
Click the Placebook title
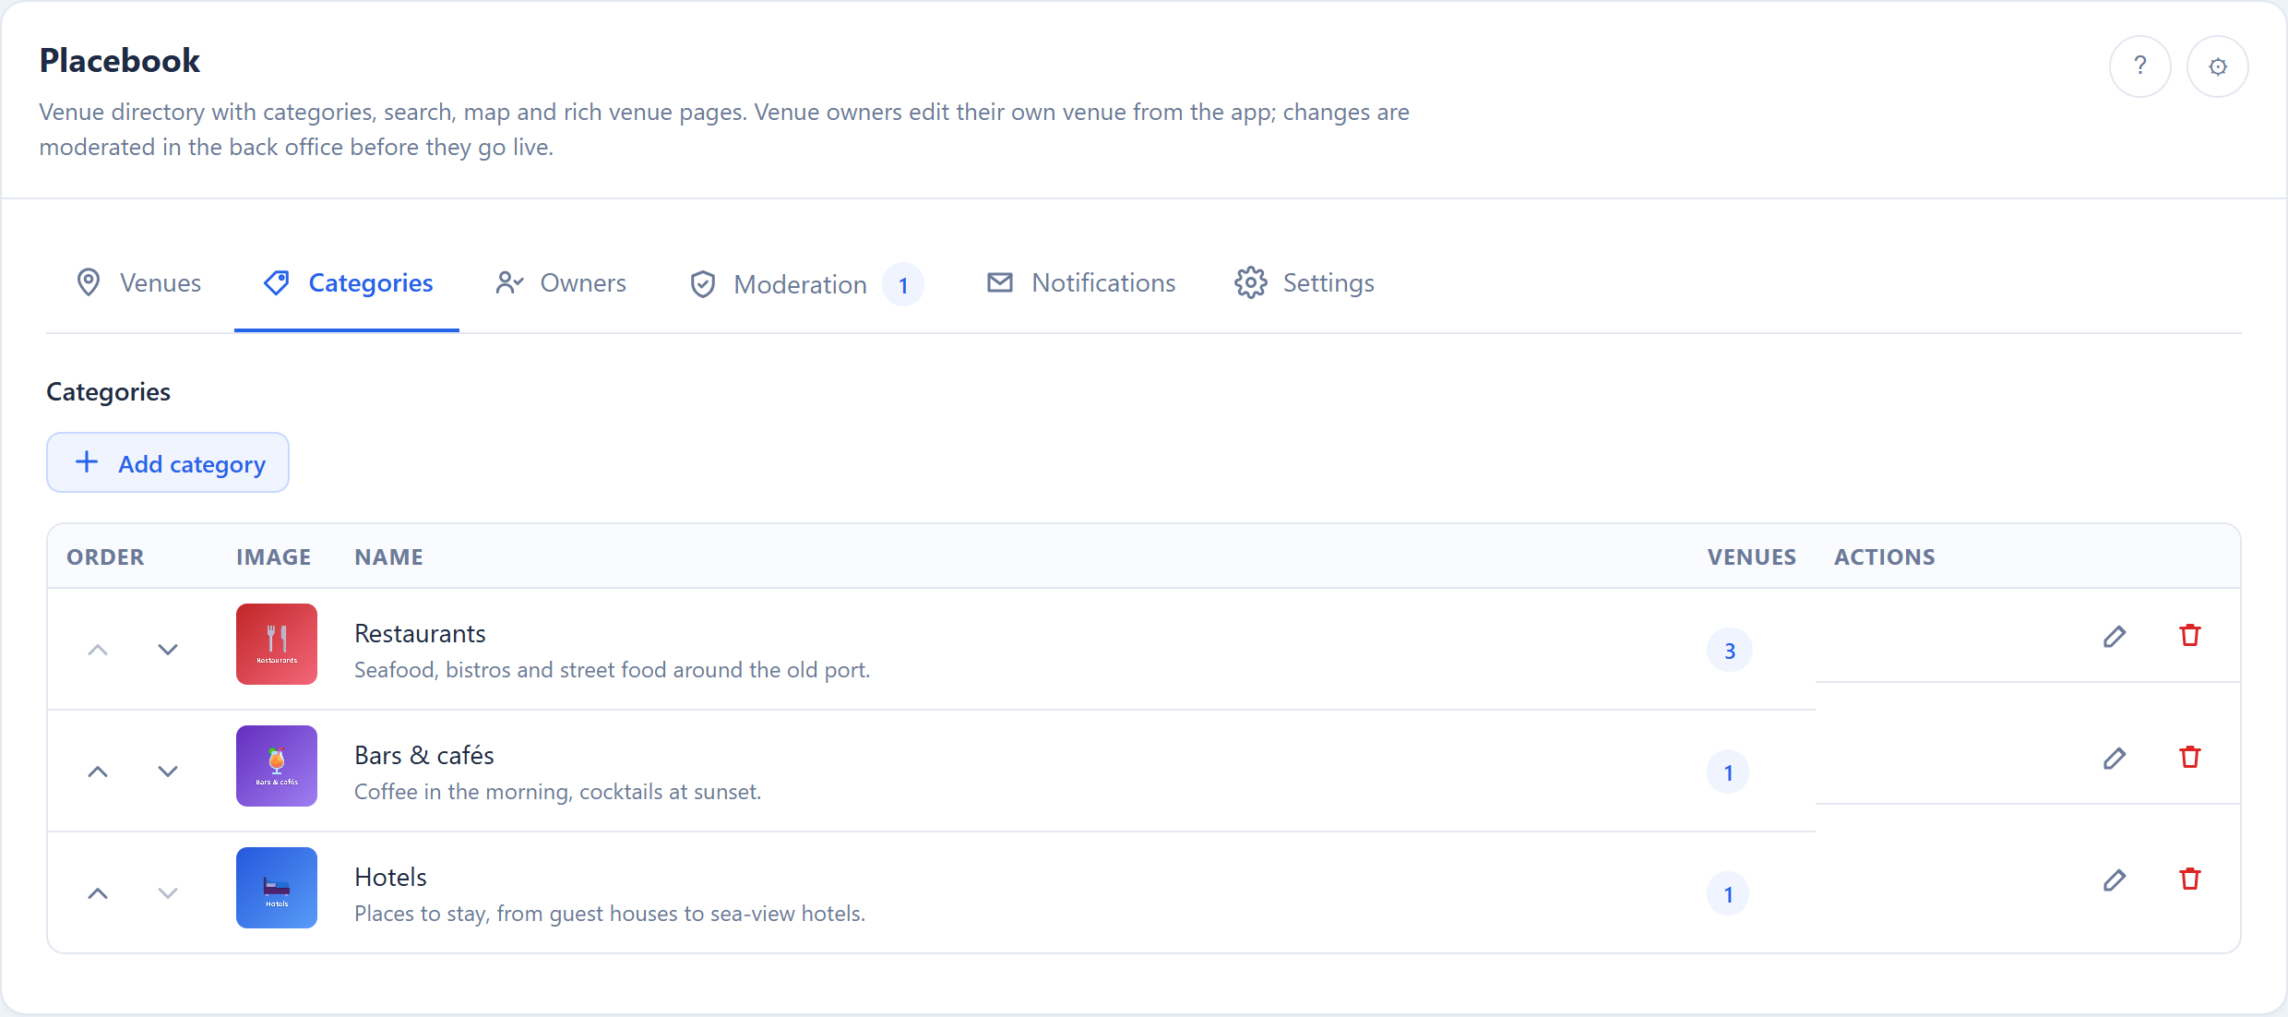coord(120,61)
